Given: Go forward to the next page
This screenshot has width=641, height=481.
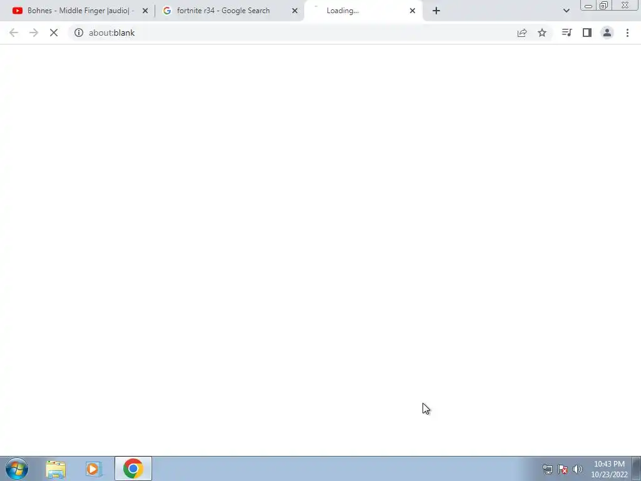Looking at the screenshot, I should [34, 33].
